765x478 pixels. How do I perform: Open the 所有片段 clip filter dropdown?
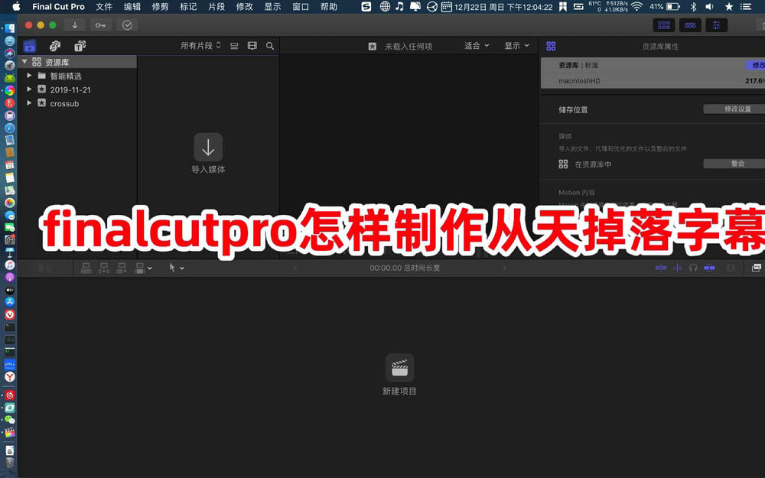[x=200, y=45]
